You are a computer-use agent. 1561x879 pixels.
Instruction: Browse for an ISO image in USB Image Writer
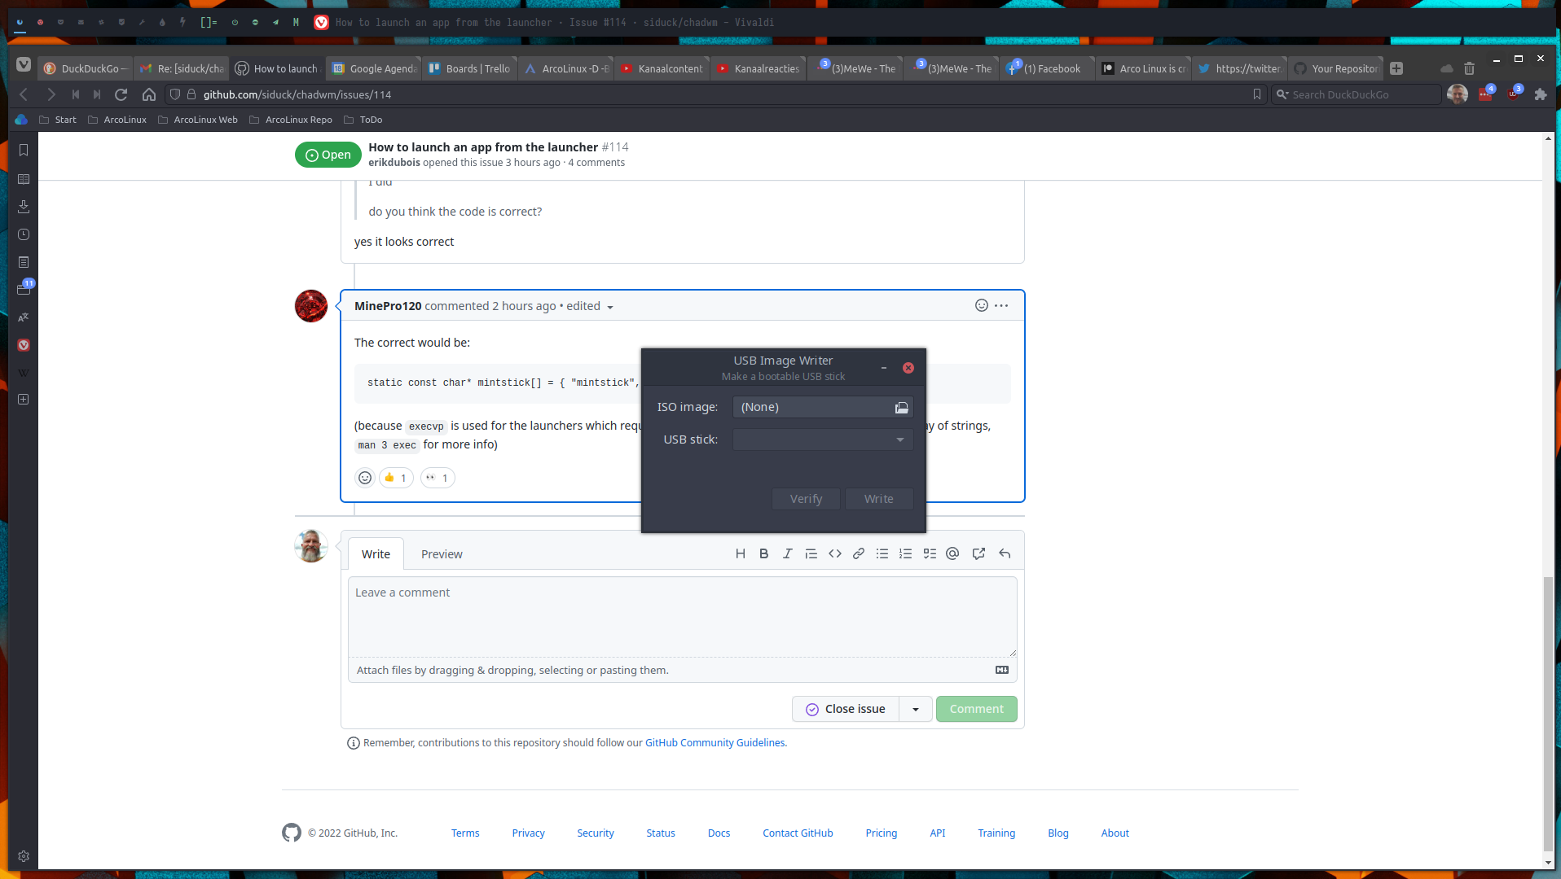[x=901, y=407]
